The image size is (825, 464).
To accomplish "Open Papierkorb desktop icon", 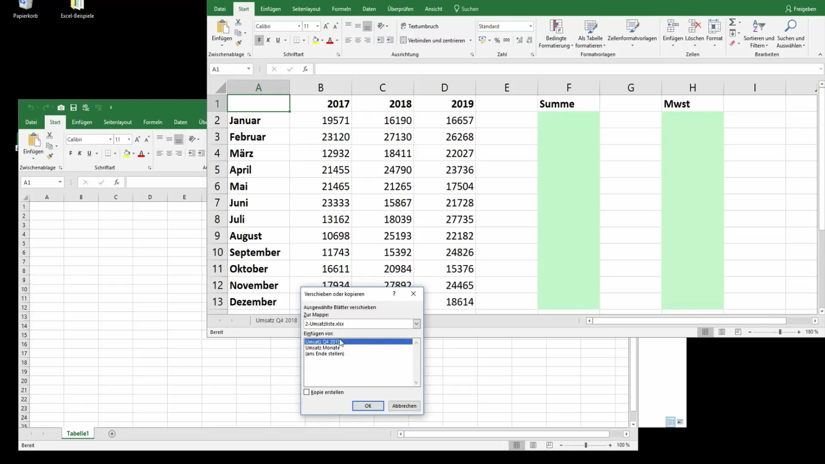I will click(25, 9).
